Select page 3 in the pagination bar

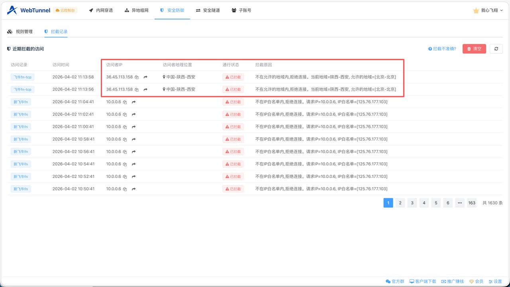click(x=412, y=203)
